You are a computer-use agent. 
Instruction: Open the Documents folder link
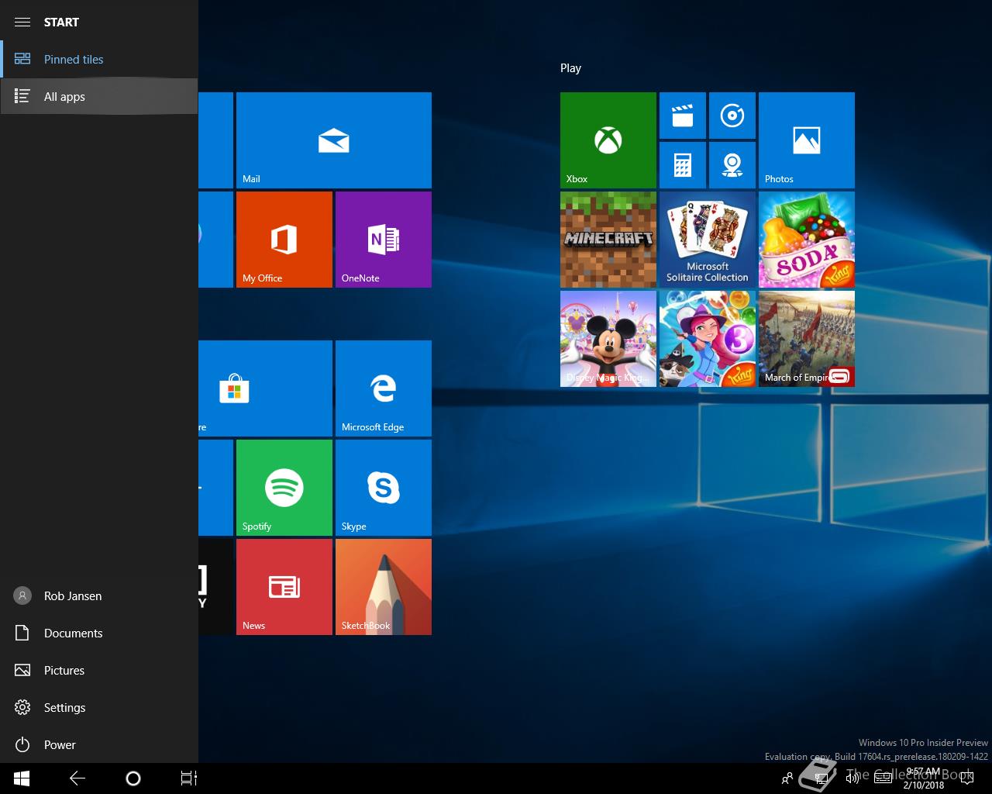point(73,633)
